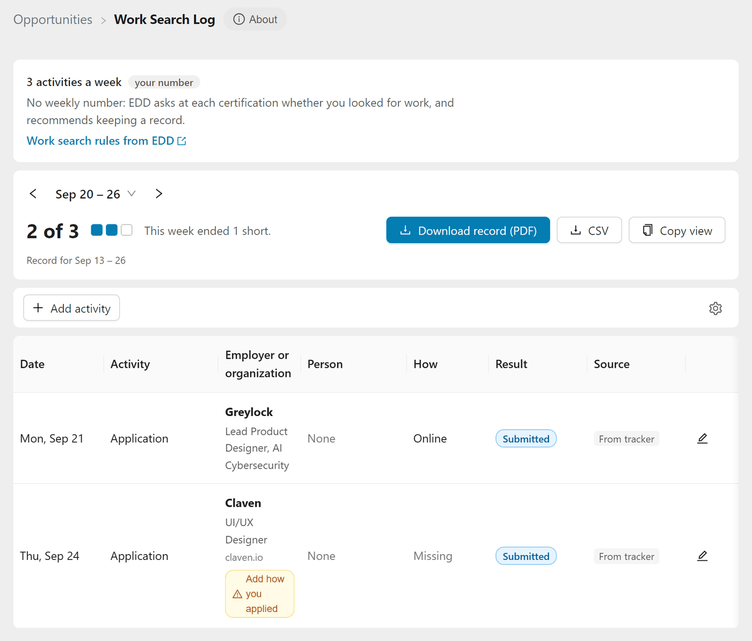Click the Submitted badge in Claven row
The image size is (752, 641).
click(x=526, y=556)
